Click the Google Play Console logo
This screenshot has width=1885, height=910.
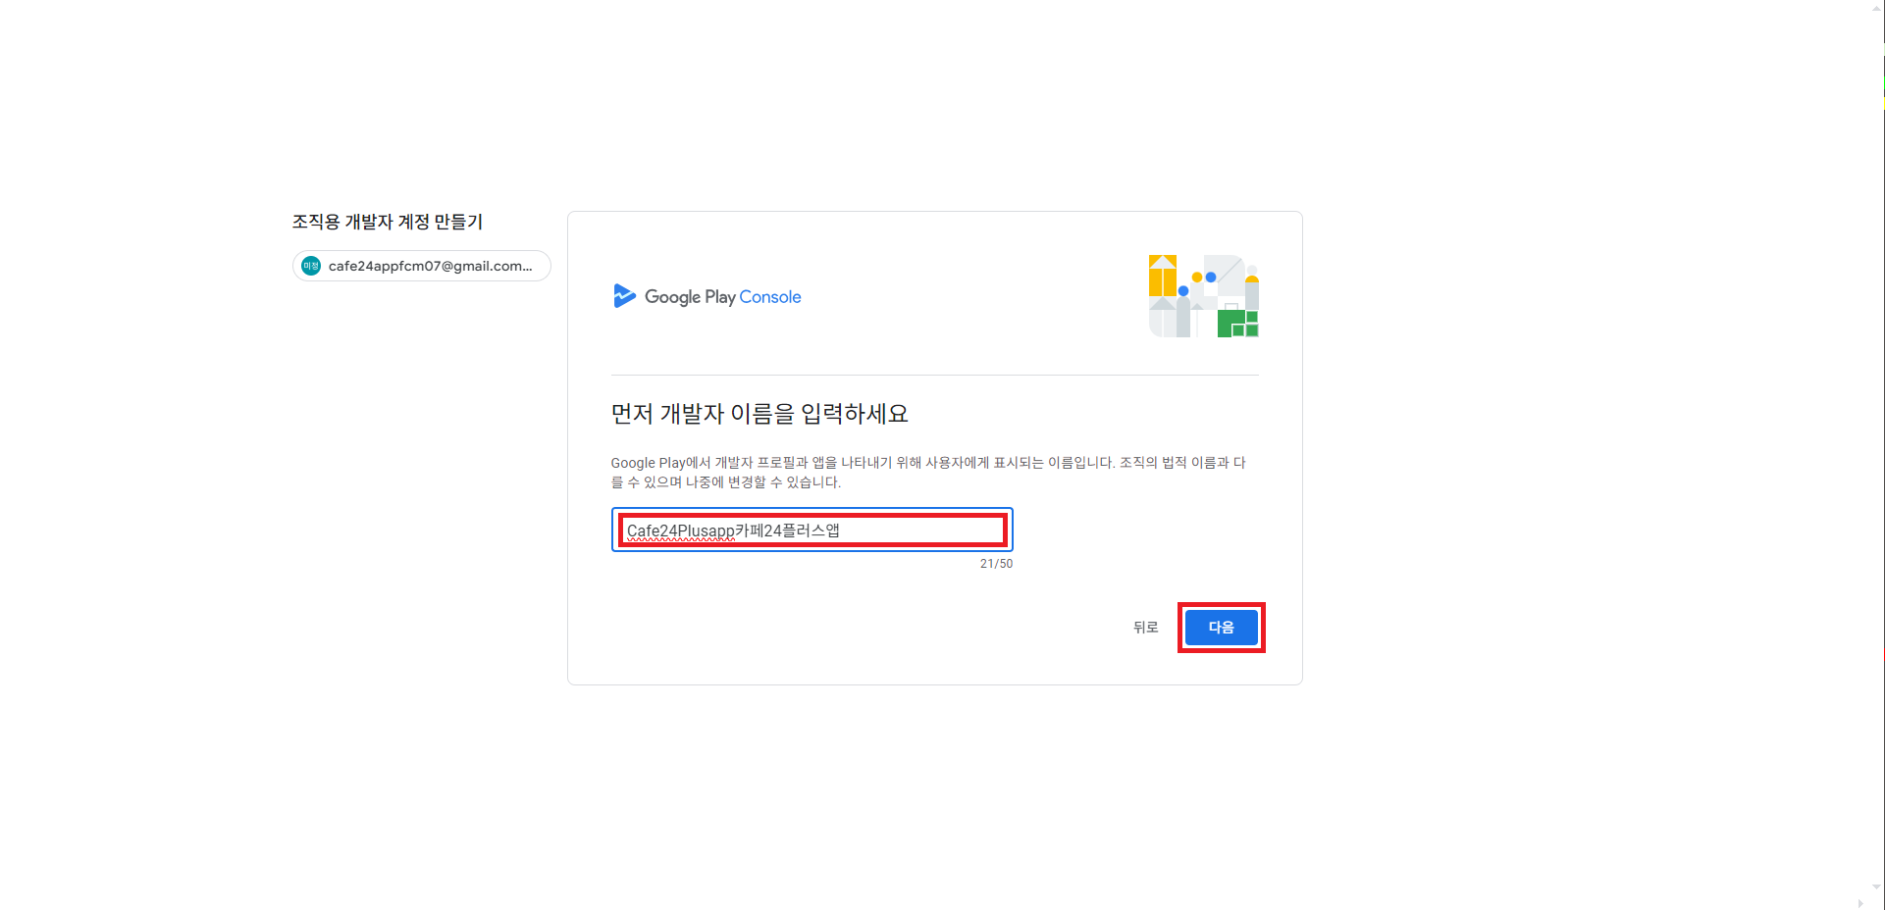707,296
